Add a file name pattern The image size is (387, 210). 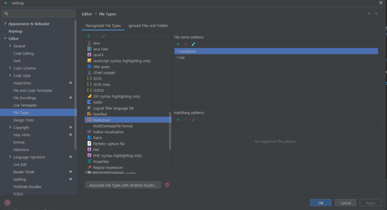178,44
